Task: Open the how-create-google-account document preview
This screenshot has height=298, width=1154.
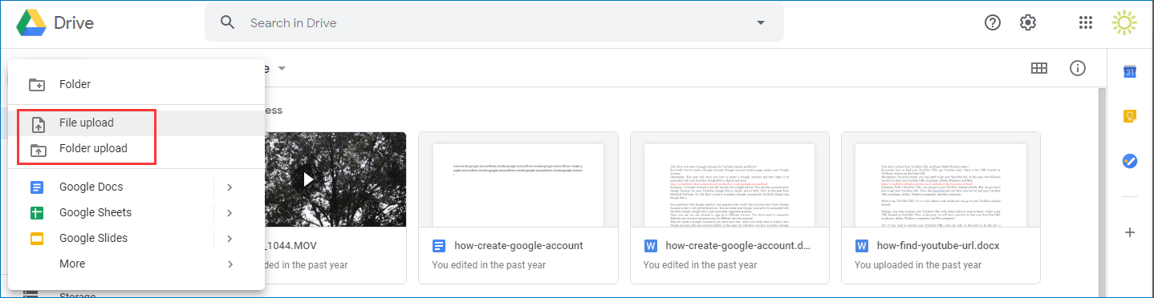Action: pos(518,179)
